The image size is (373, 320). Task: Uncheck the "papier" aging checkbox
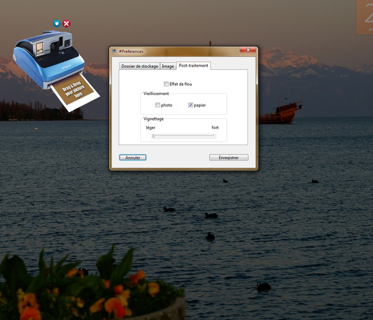[191, 105]
